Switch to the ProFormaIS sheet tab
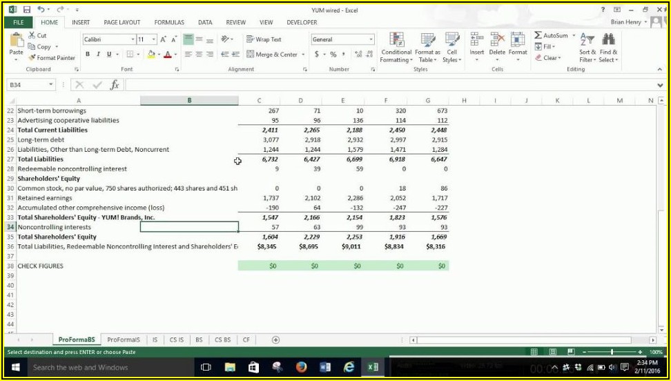 [x=124, y=340]
